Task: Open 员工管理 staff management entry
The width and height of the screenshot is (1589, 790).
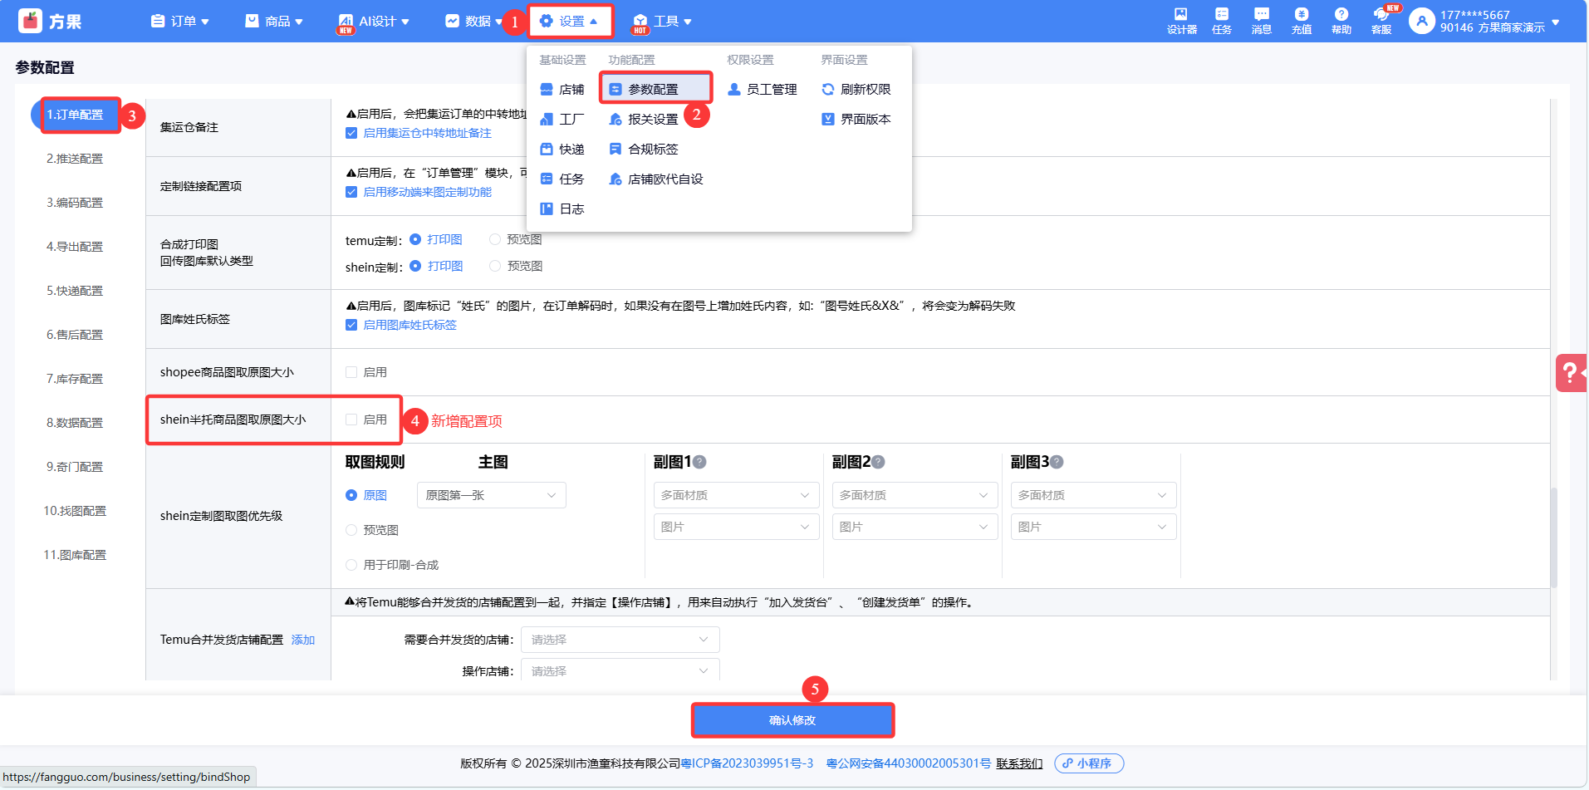Action: pos(762,90)
